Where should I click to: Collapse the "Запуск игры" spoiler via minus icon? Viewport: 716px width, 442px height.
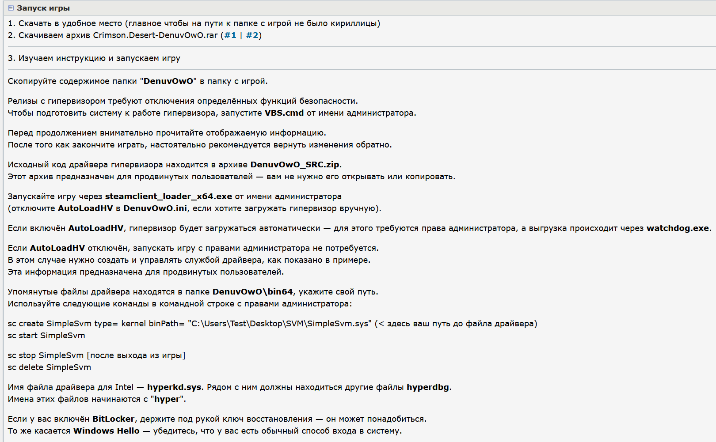pos(11,8)
